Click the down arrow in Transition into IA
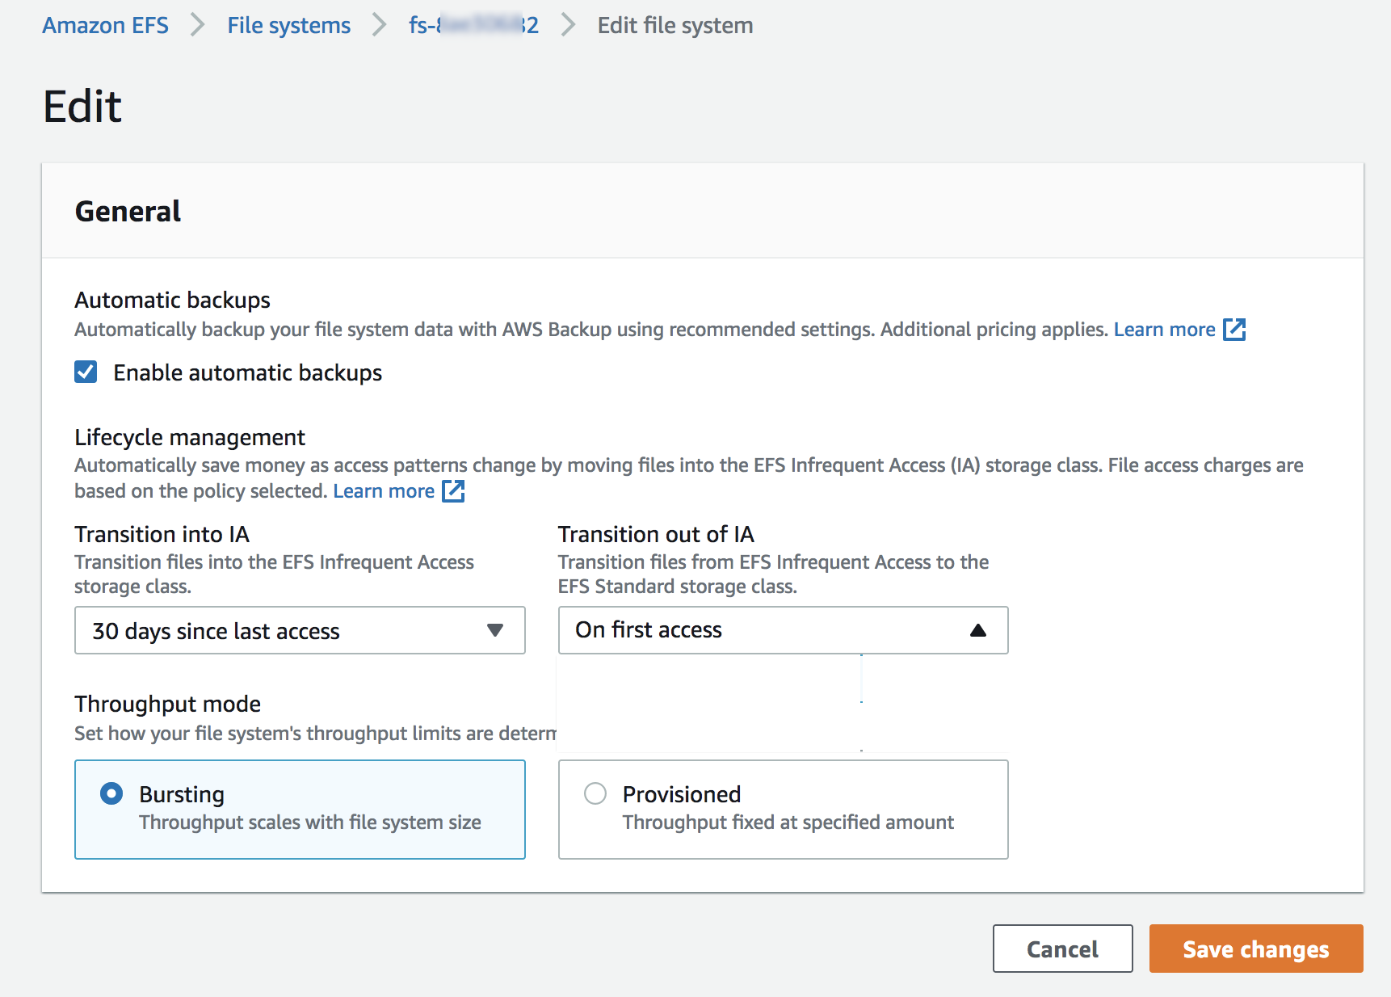The image size is (1391, 997). pyautogui.click(x=495, y=630)
